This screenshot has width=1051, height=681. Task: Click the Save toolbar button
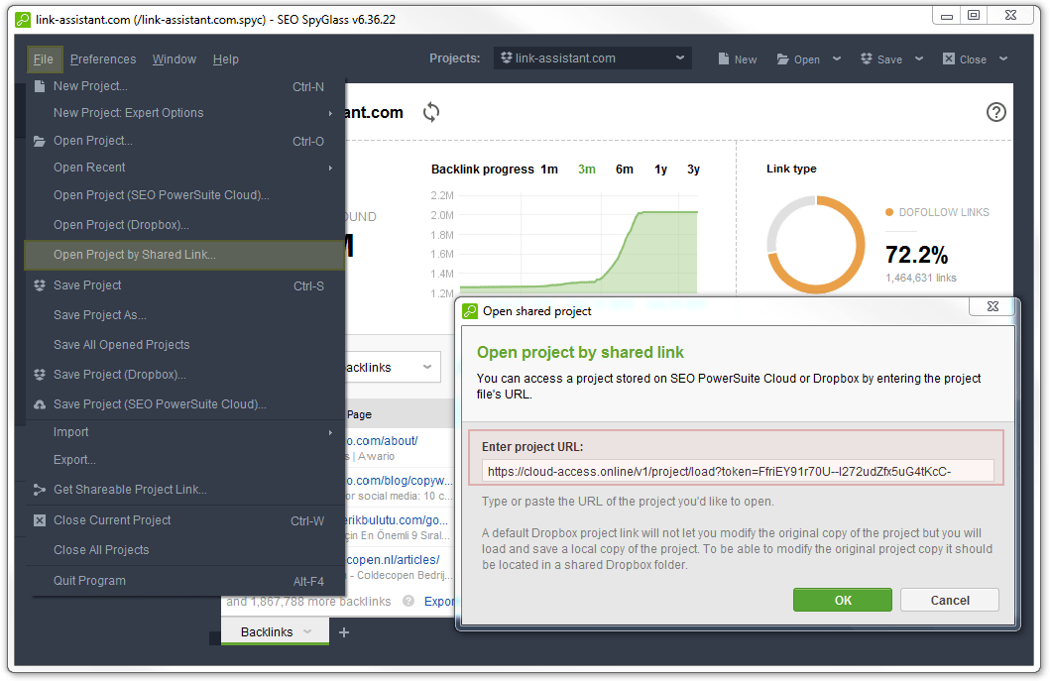(x=881, y=59)
